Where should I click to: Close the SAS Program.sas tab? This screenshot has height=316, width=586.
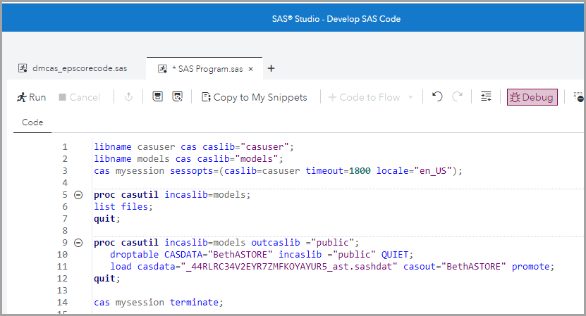coord(251,69)
